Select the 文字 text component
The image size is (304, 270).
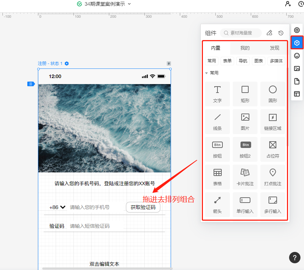tap(217, 94)
